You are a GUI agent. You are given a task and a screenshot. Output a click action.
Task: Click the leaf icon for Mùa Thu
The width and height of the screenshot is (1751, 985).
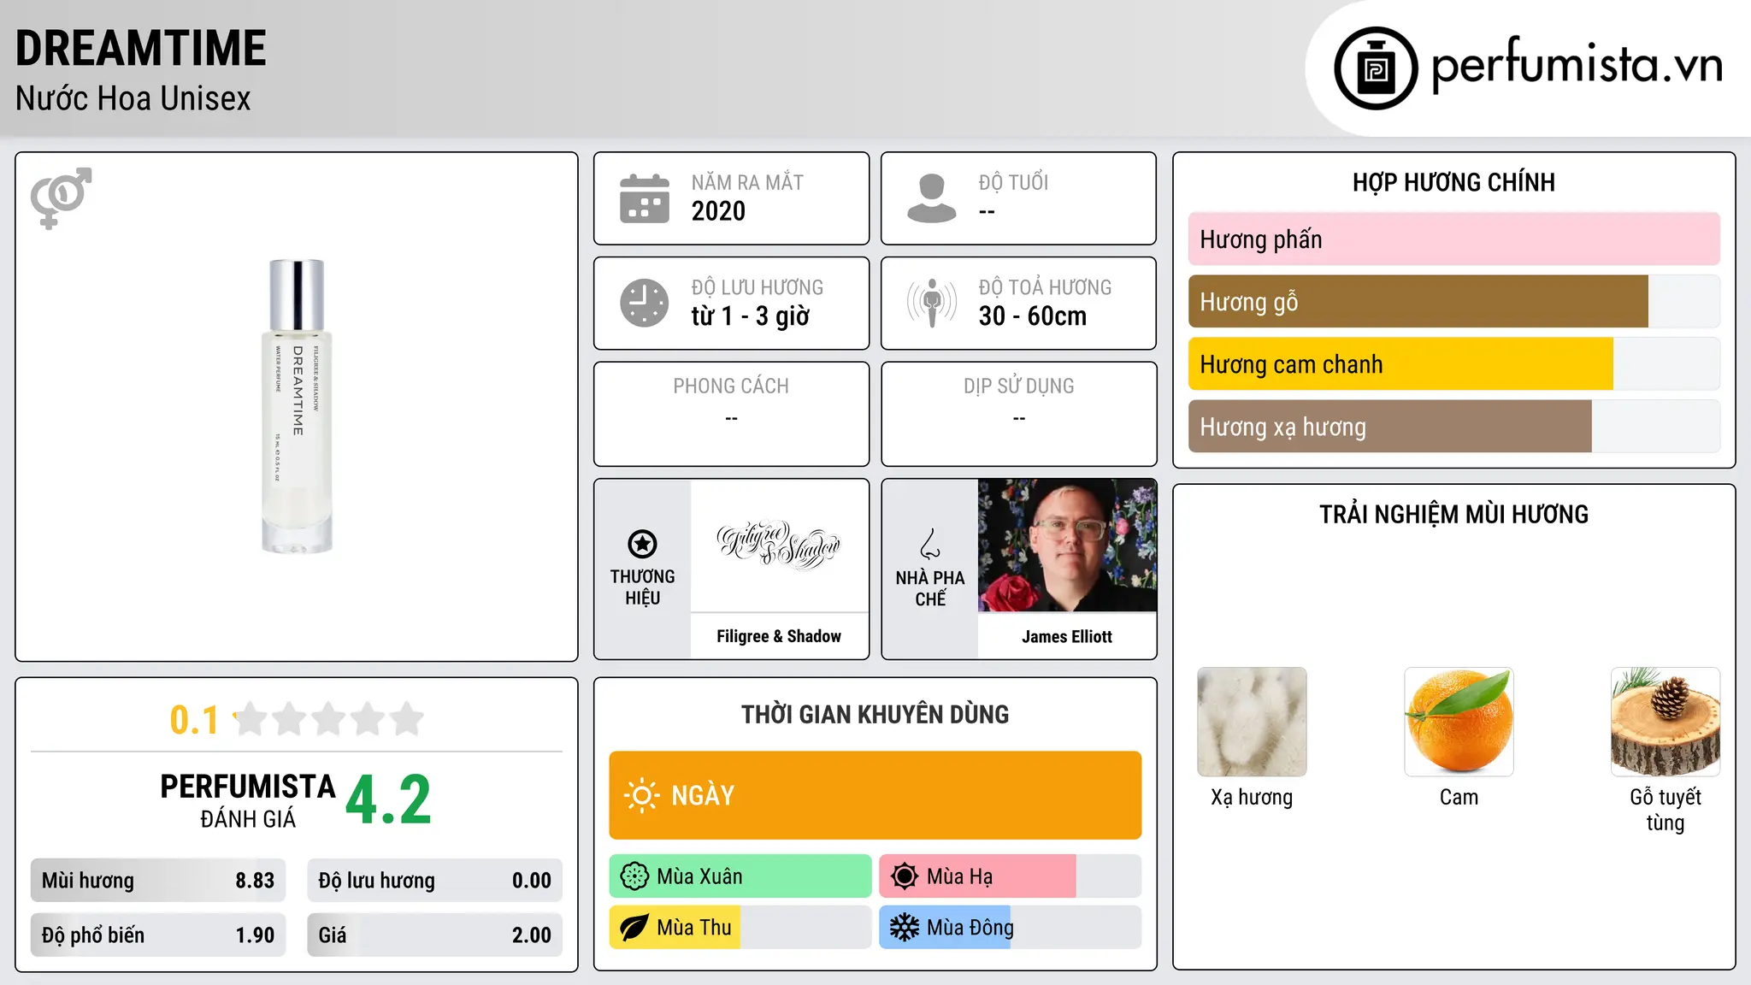634,928
